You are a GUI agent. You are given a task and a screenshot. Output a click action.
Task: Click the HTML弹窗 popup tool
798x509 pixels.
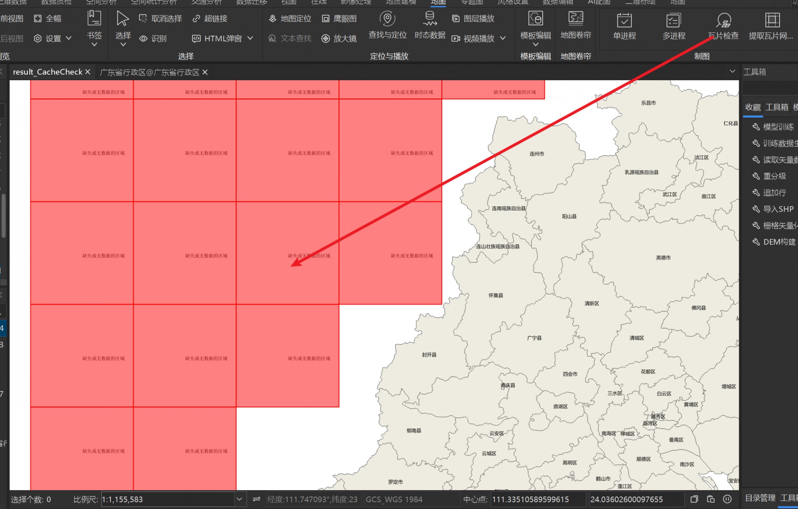click(x=217, y=39)
